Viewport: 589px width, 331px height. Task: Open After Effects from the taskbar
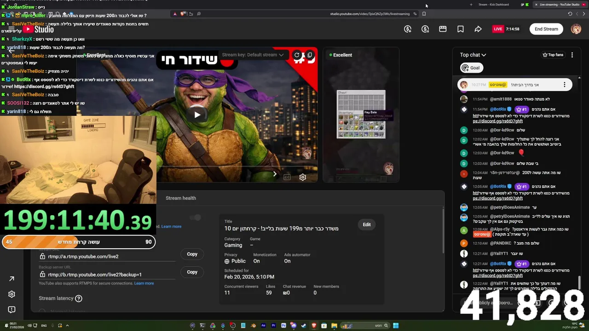click(263, 326)
